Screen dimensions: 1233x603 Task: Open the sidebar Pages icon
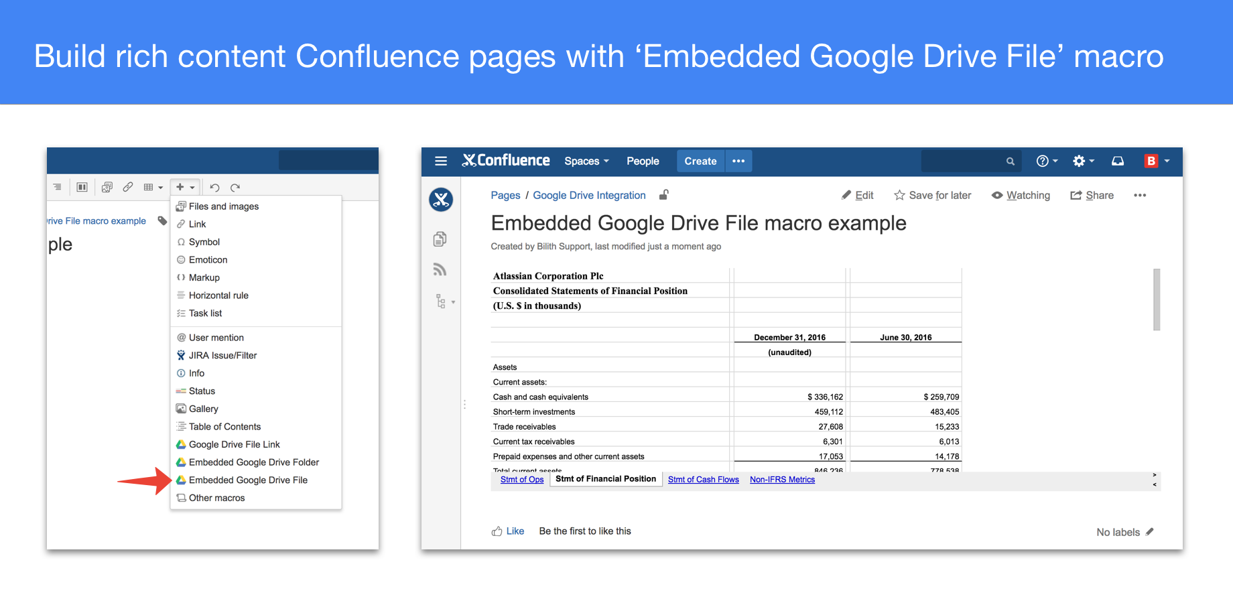[440, 239]
